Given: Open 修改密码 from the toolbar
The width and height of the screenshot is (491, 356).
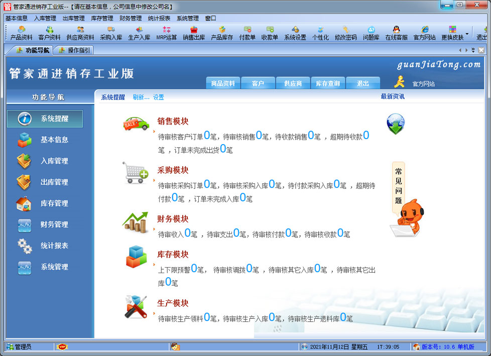Looking at the screenshot, I should tap(346, 33).
